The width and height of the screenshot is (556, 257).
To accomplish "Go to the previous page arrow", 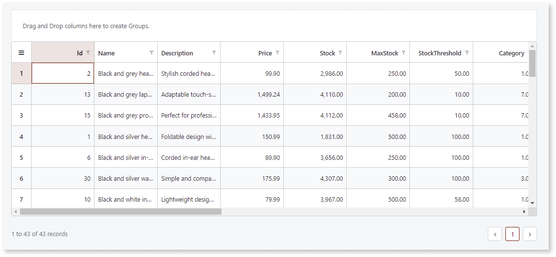I will tap(495, 234).
